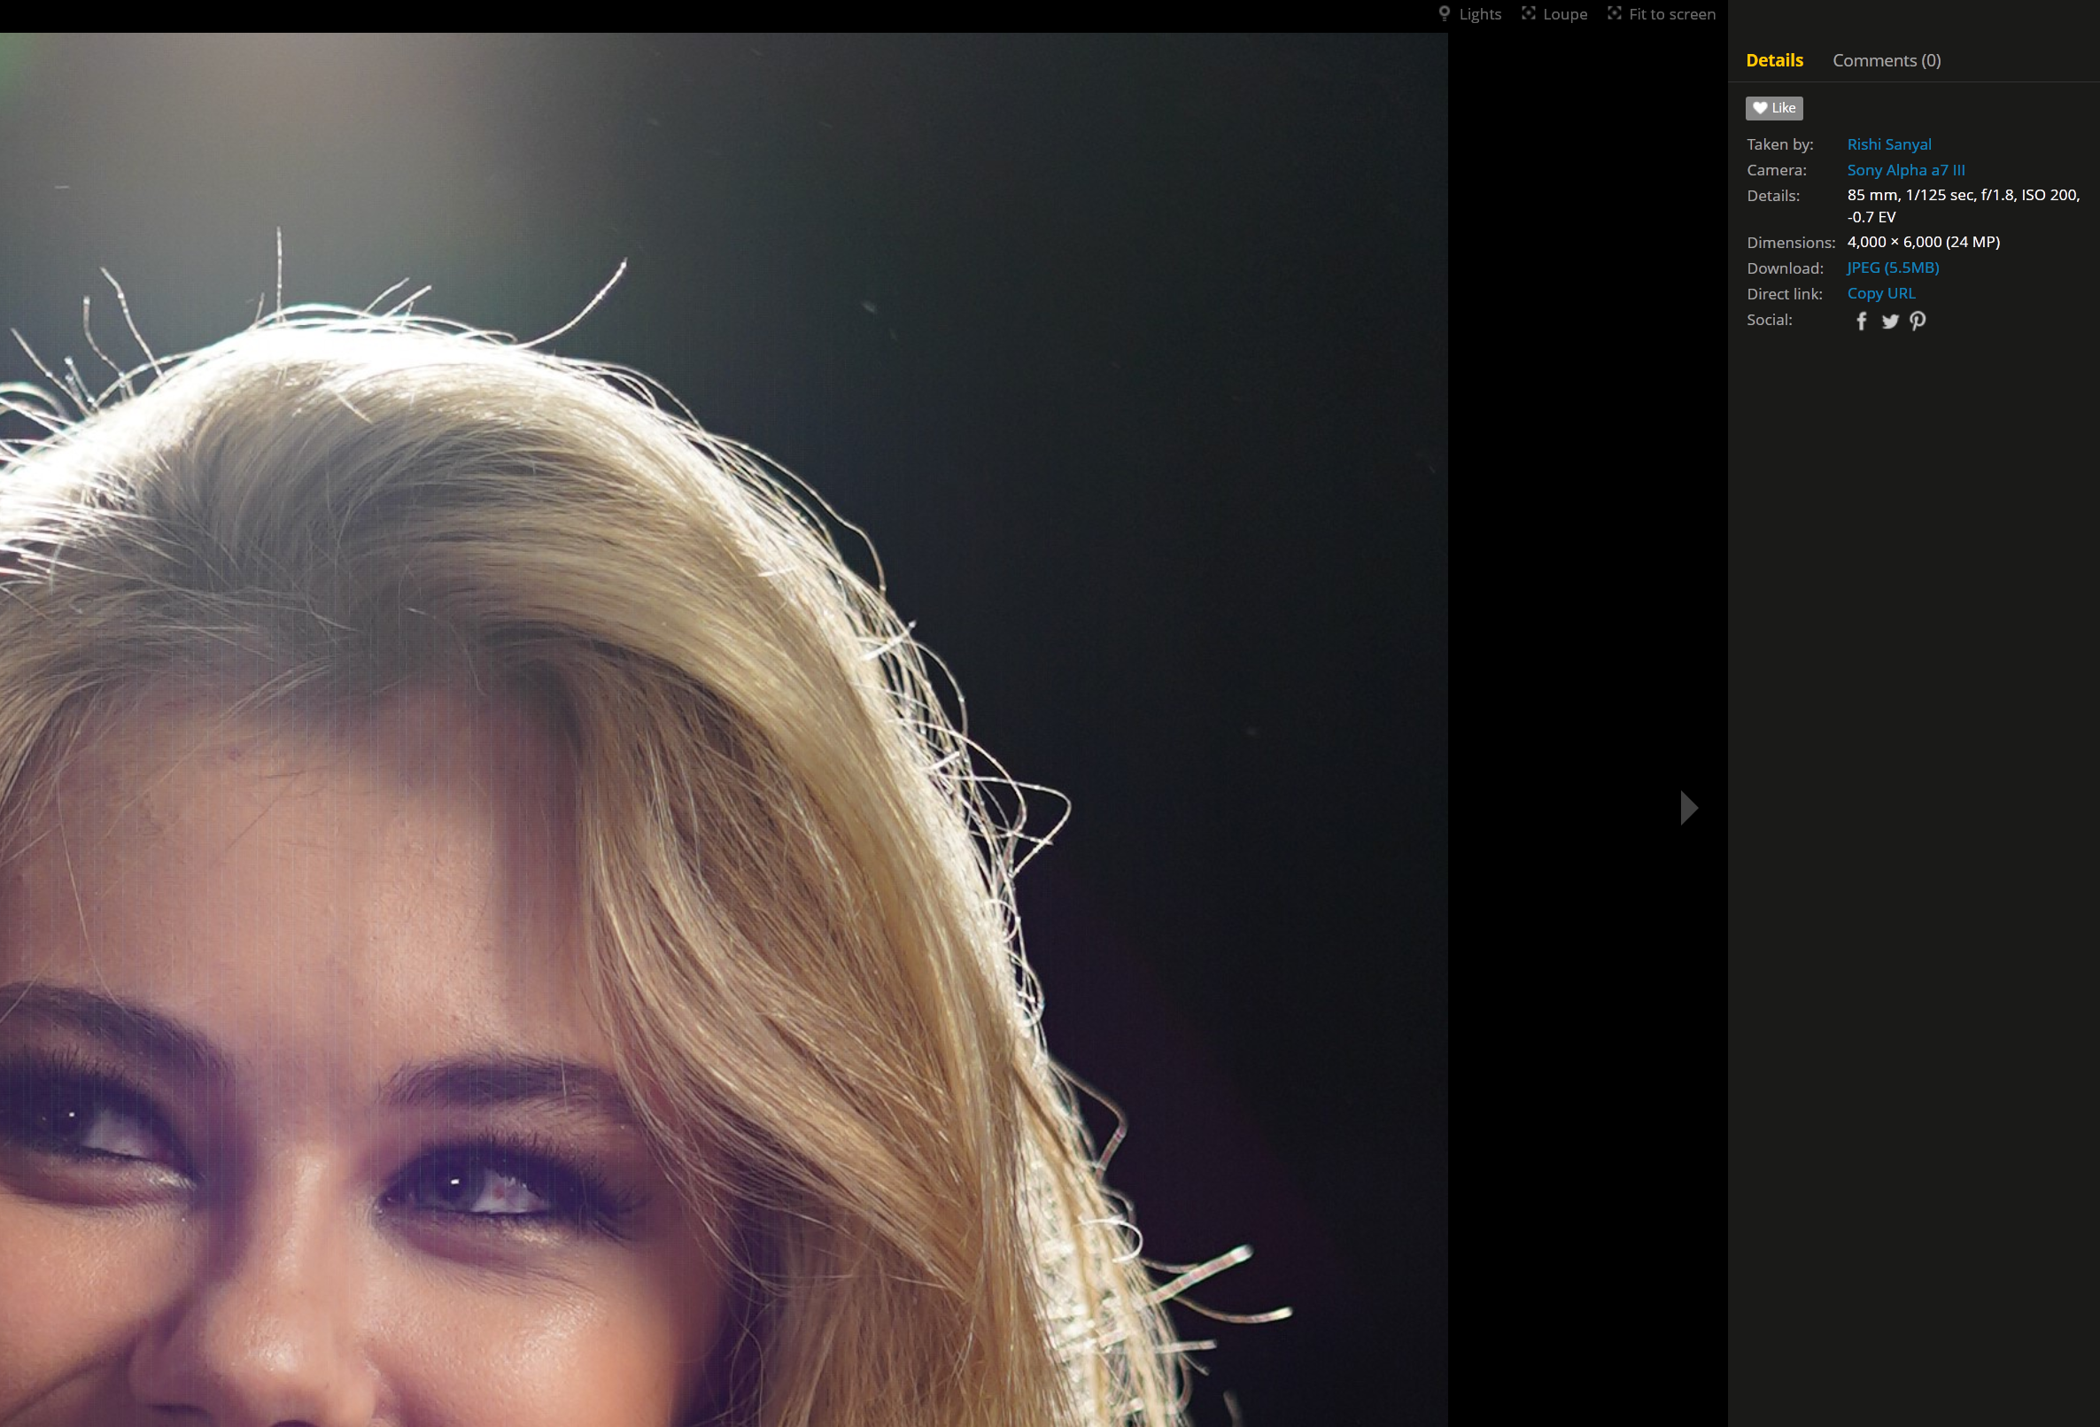The image size is (2100, 1427).
Task: Switch to the Details tab
Action: pyautogui.click(x=1774, y=60)
